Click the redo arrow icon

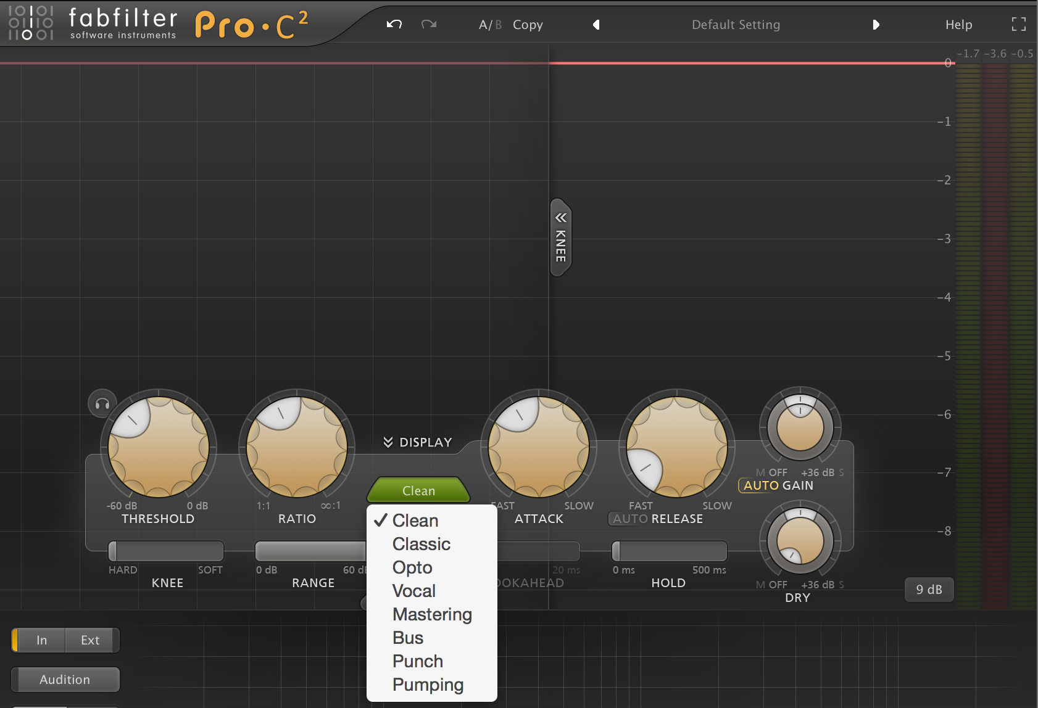tap(429, 25)
